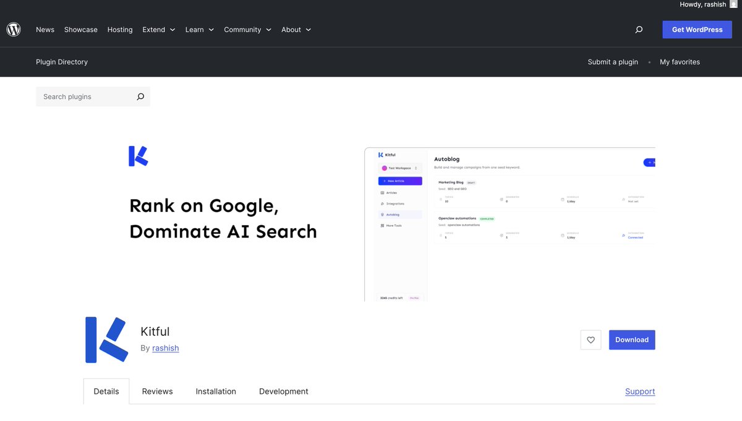Click the rashish user avatar icon
Viewport: 742px width, 421px height.
[x=733, y=4]
